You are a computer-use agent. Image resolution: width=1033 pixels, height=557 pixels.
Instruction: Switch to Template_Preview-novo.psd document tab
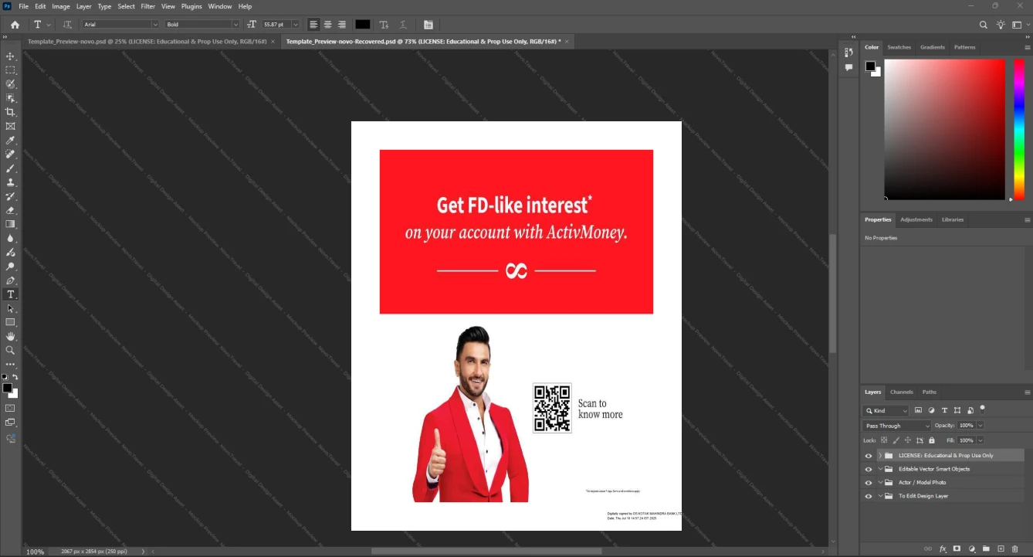point(147,41)
